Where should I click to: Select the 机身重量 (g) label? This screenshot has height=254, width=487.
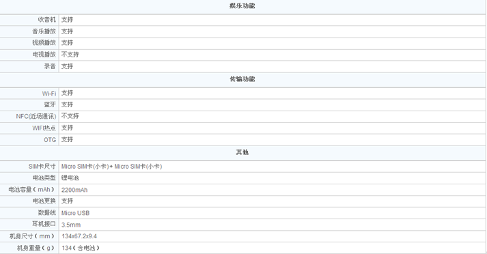pyautogui.click(x=36, y=248)
